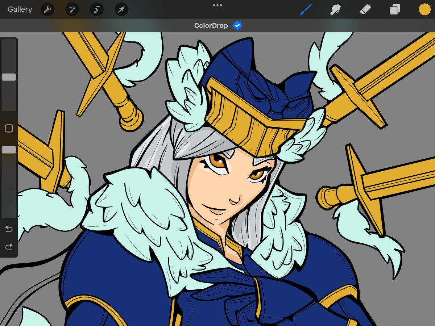Expand brush options via the Paint tool icon

(x=306, y=9)
